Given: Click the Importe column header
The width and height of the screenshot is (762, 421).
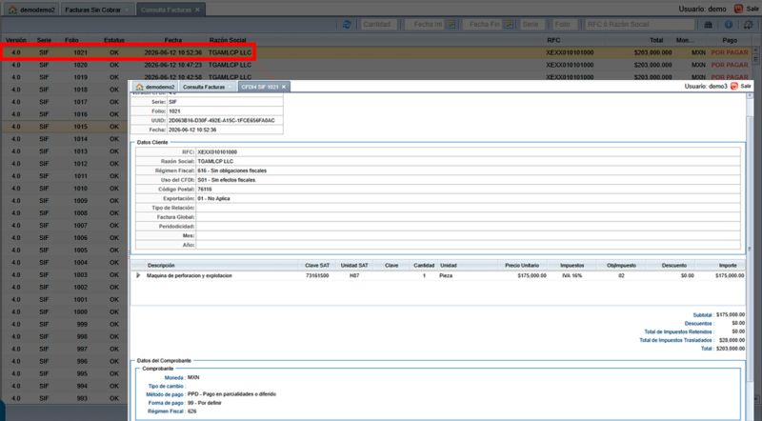Looking at the screenshot, I should click(x=728, y=266).
